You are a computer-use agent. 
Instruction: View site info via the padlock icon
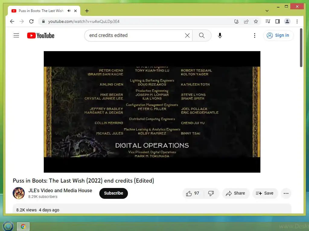(43, 21)
